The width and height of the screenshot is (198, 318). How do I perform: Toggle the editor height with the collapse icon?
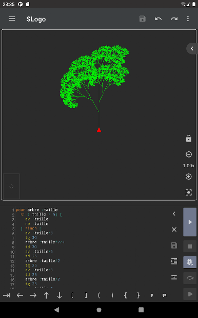[174, 277]
